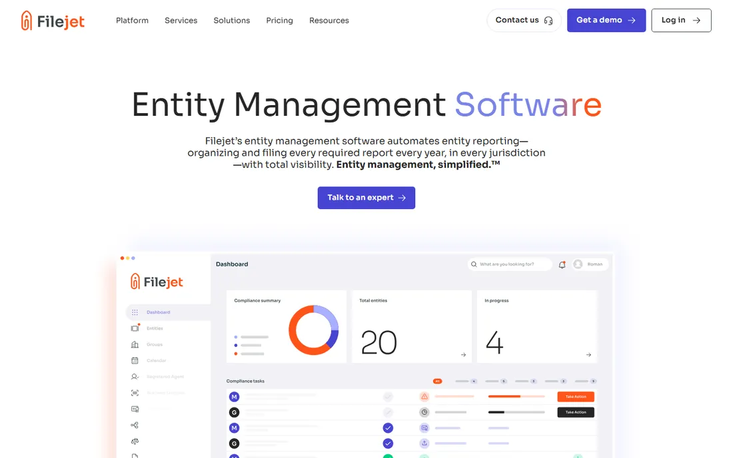Open Entities via its sidebar icon
Screen dimensions: 733x458
135,328
